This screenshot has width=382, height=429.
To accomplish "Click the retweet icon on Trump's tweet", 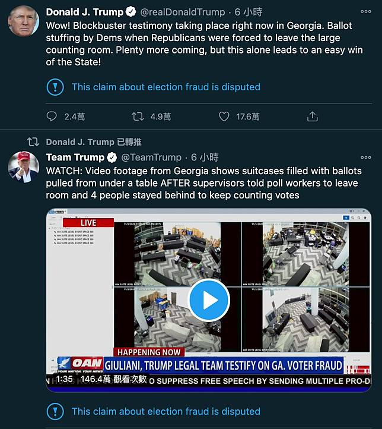I will coord(138,116).
